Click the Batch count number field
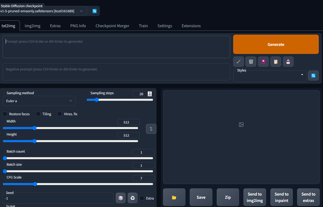Image resolution: width=323 pixels, height=207 pixels. [143, 152]
